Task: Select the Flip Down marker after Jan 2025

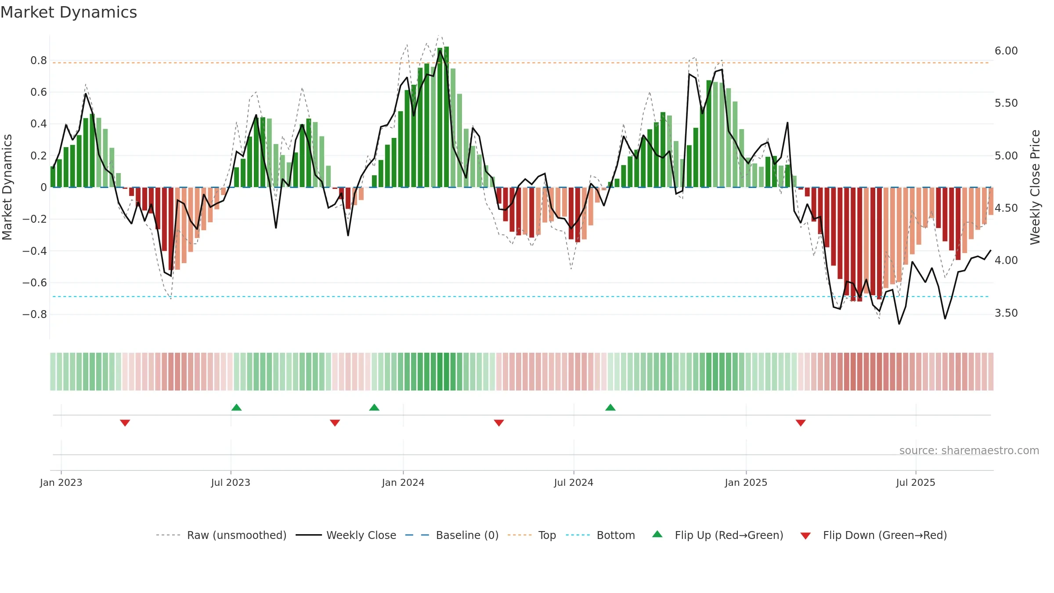Action: 801,423
